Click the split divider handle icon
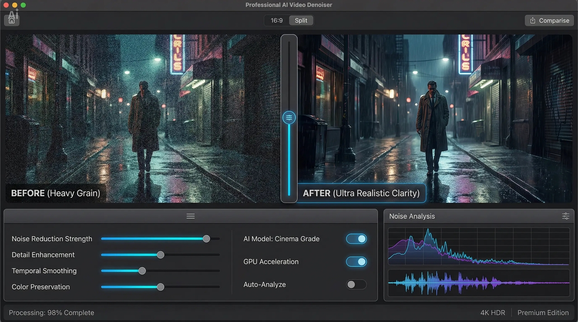This screenshot has height=322, width=578. 289,118
